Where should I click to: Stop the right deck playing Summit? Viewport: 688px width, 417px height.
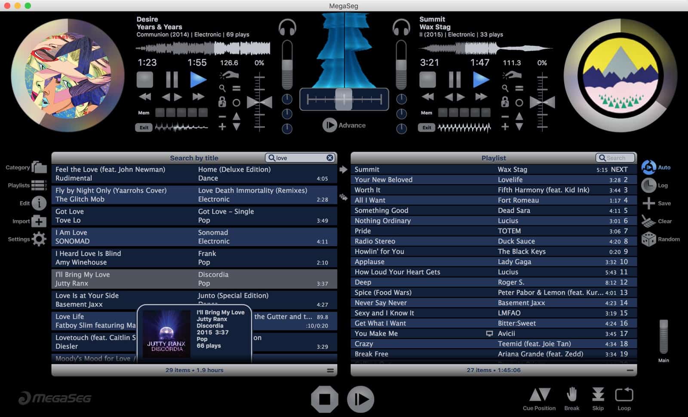(x=427, y=80)
